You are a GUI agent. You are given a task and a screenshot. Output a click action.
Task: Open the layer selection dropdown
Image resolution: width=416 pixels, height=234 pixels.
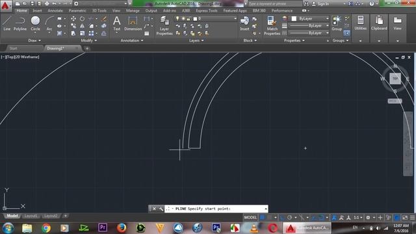coord(205,19)
